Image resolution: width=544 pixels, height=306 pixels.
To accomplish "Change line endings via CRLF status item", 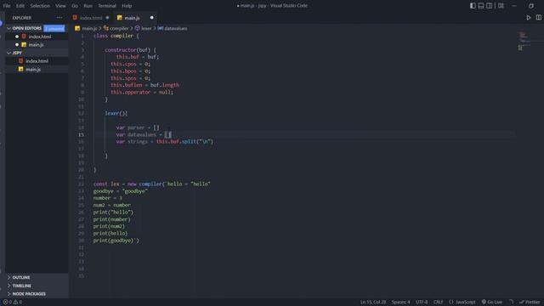I will point(439,303).
